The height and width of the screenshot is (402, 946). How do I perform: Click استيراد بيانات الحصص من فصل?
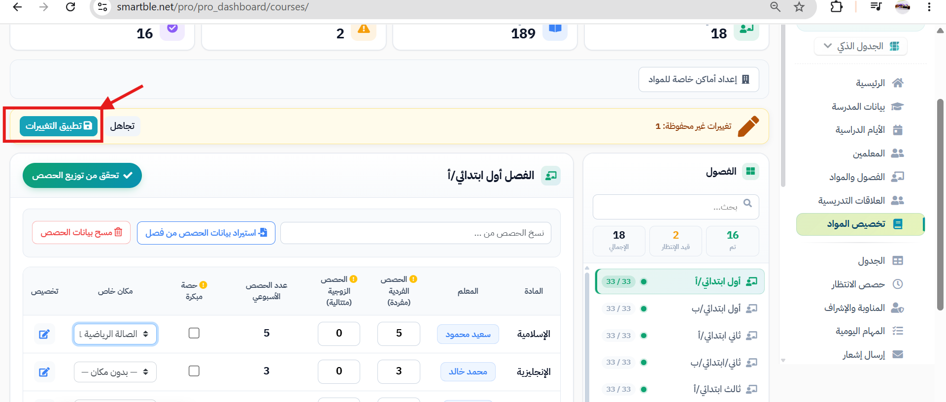[206, 233]
